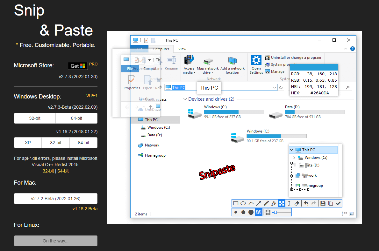This screenshot has height=251, width=379.
Task: Choose the Polyline tool in Snipaste toolbar
Action: pyautogui.click(x=251, y=203)
